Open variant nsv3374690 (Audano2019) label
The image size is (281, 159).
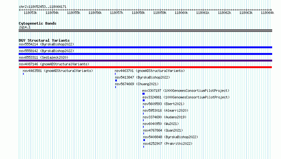pyautogui.click(x=164, y=117)
